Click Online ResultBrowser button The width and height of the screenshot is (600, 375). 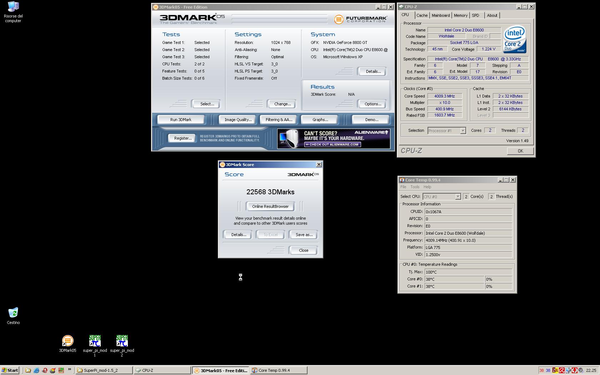click(x=270, y=206)
